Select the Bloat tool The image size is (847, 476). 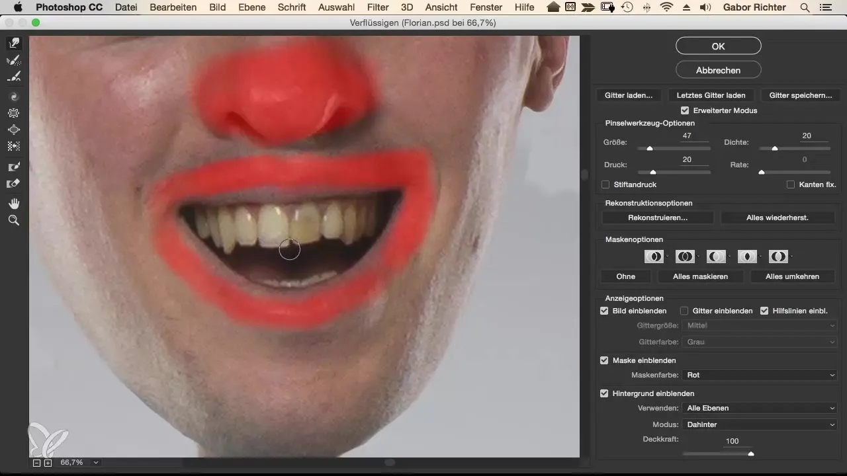tap(13, 130)
